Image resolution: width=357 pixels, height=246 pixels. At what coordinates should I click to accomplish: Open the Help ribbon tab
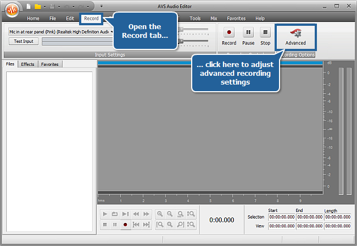click(260, 19)
